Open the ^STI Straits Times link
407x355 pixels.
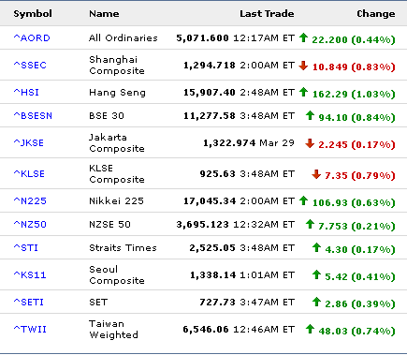pos(26,248)
